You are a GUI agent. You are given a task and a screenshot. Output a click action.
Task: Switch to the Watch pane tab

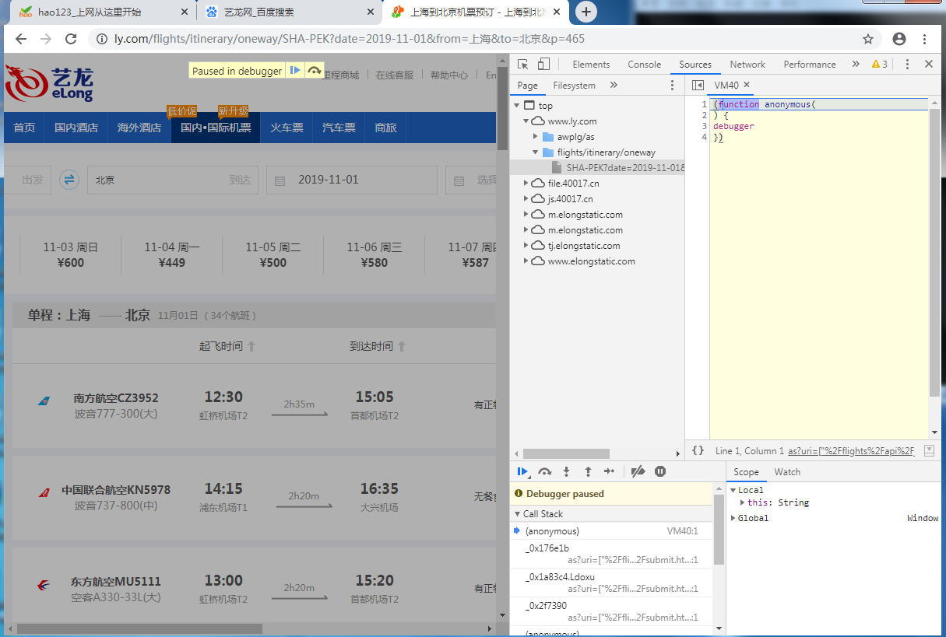coord(787,472)
